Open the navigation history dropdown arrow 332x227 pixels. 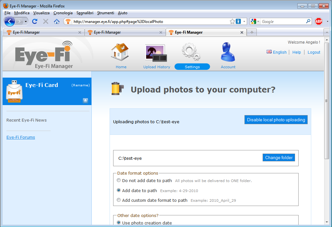[26, 22]
